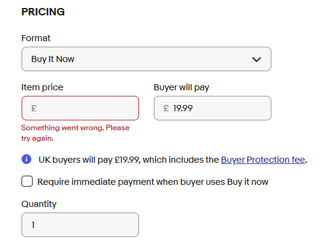Click the UK buyers will pay info text

point(173,160)
